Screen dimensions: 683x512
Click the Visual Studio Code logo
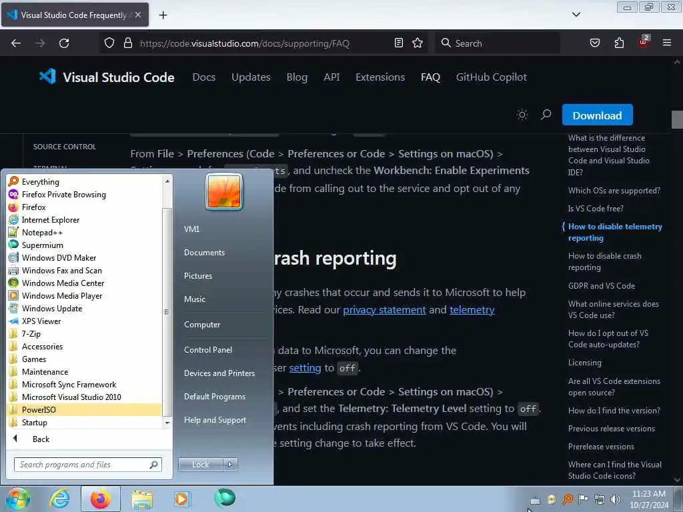47,77
